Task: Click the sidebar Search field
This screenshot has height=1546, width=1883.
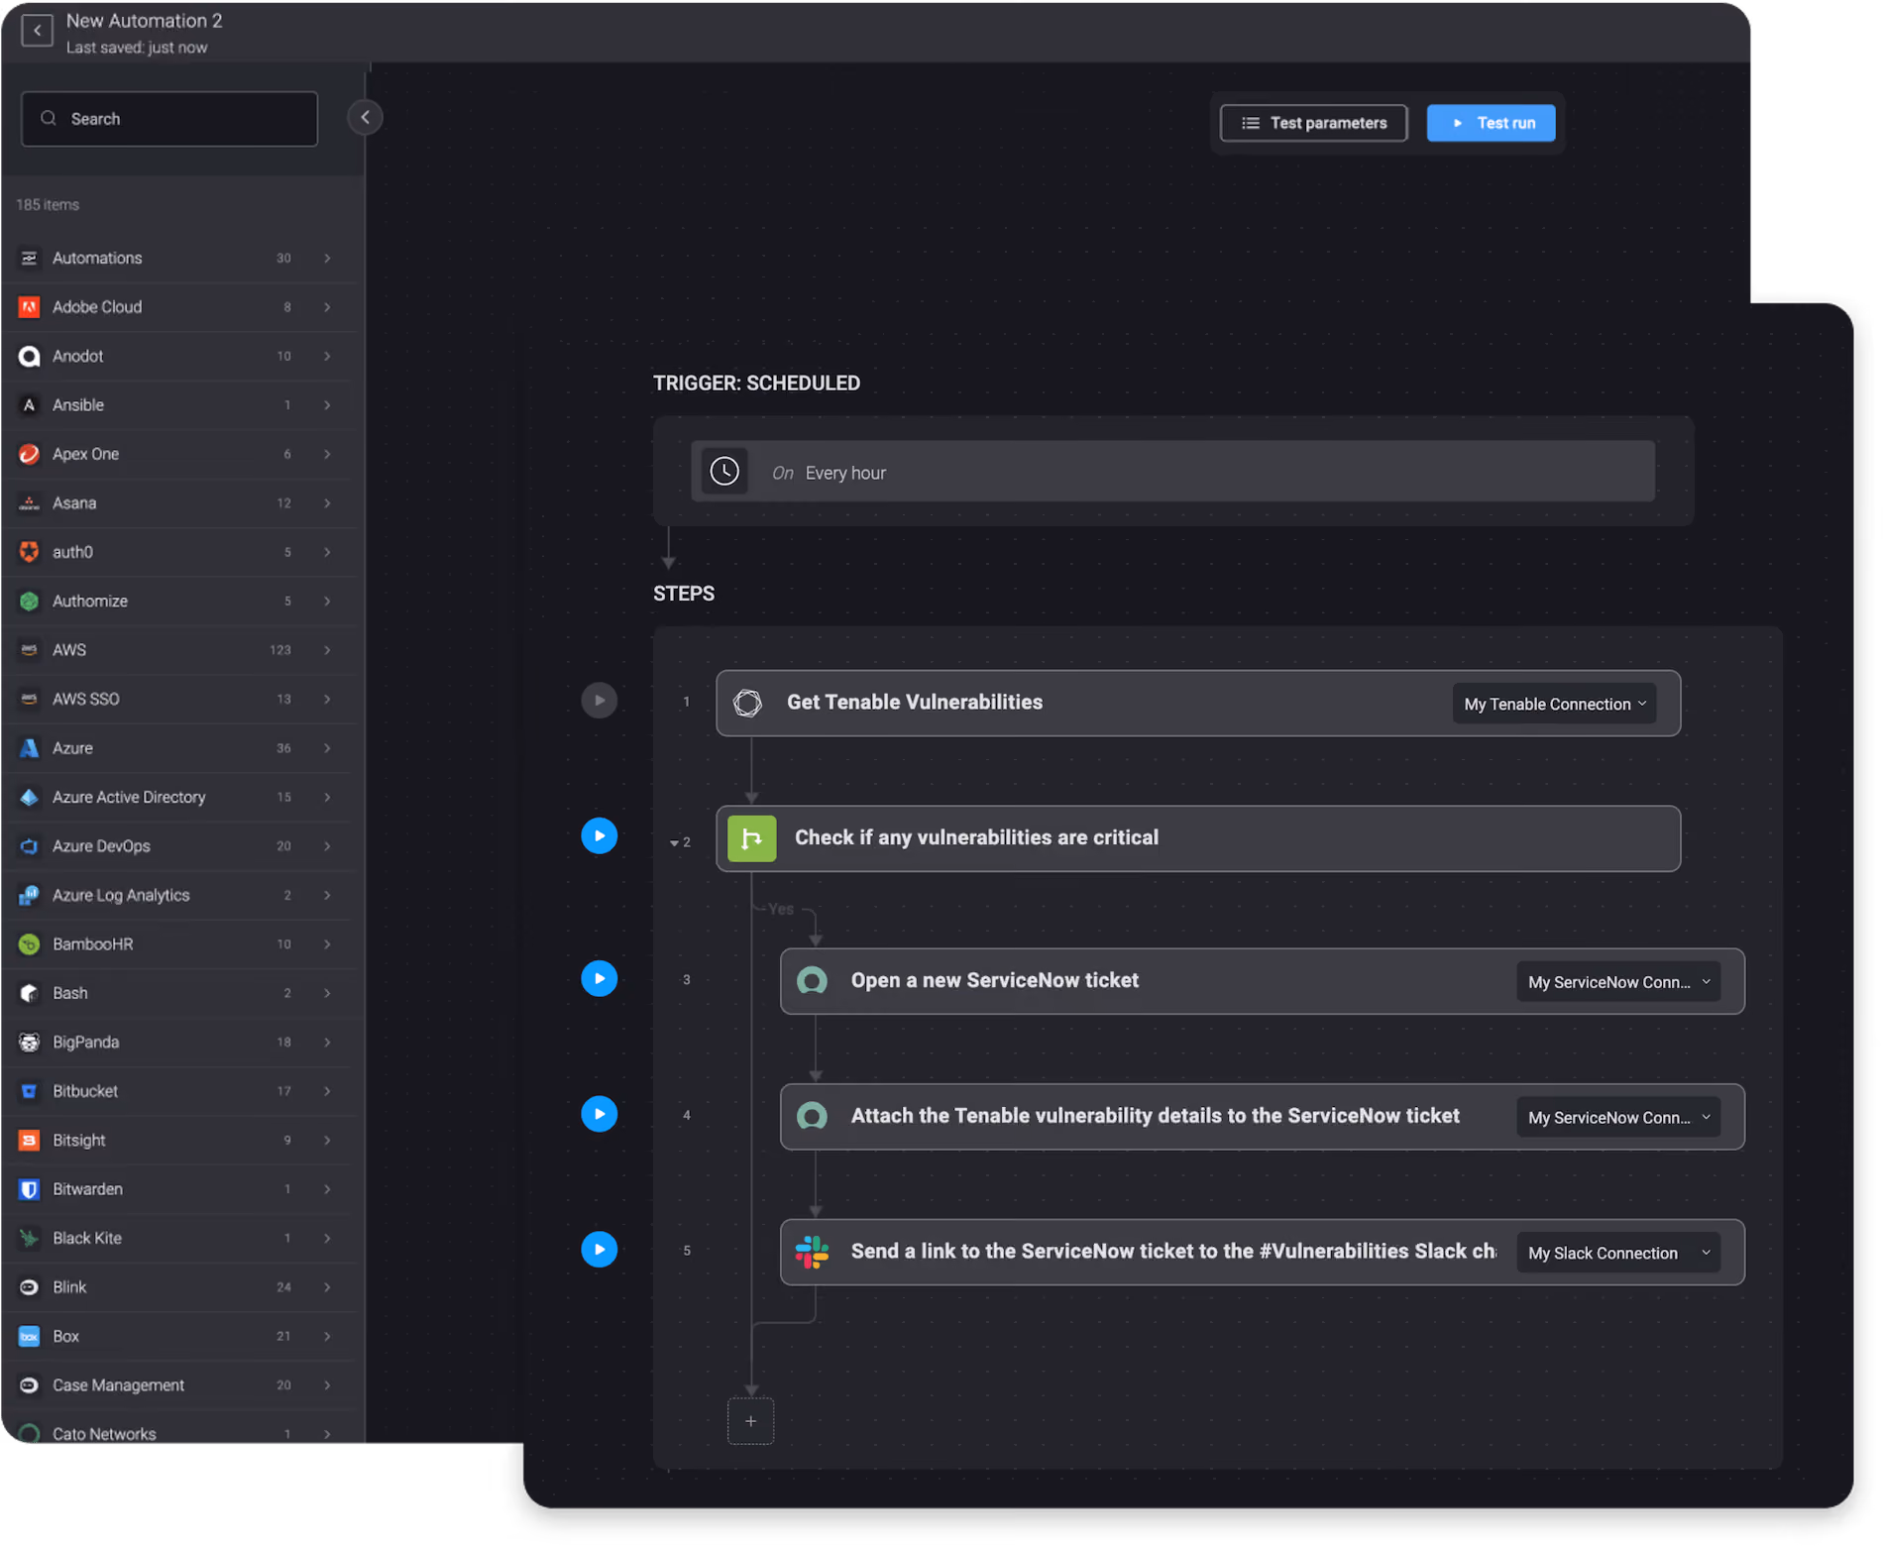Action: 169,119
